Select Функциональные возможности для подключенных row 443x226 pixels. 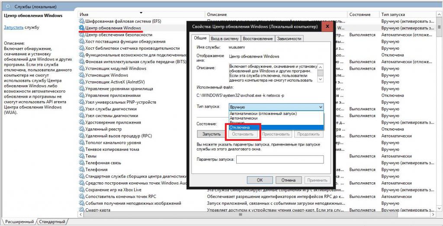coord(257,55)
